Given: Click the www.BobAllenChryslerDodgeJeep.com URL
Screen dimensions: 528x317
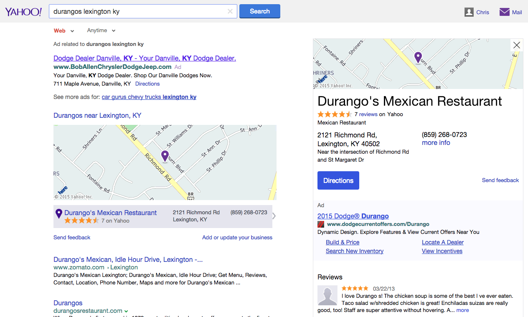Looking at the screenshot, I should coord(112,67).
